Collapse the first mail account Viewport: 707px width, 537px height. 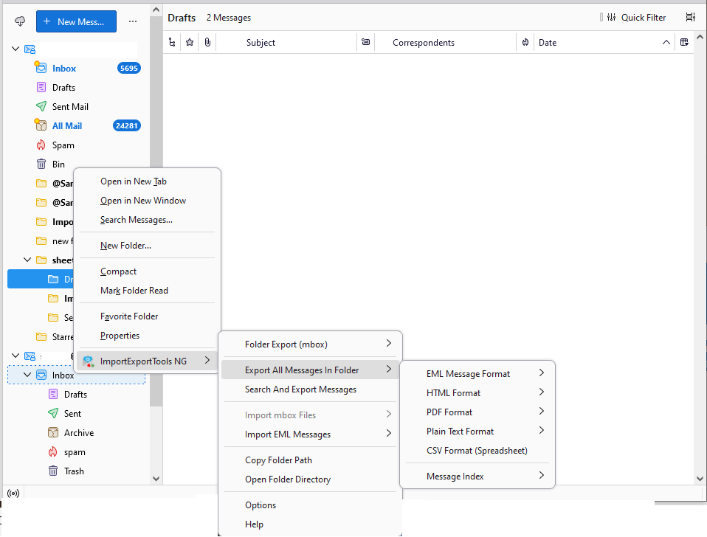point(15,49)
